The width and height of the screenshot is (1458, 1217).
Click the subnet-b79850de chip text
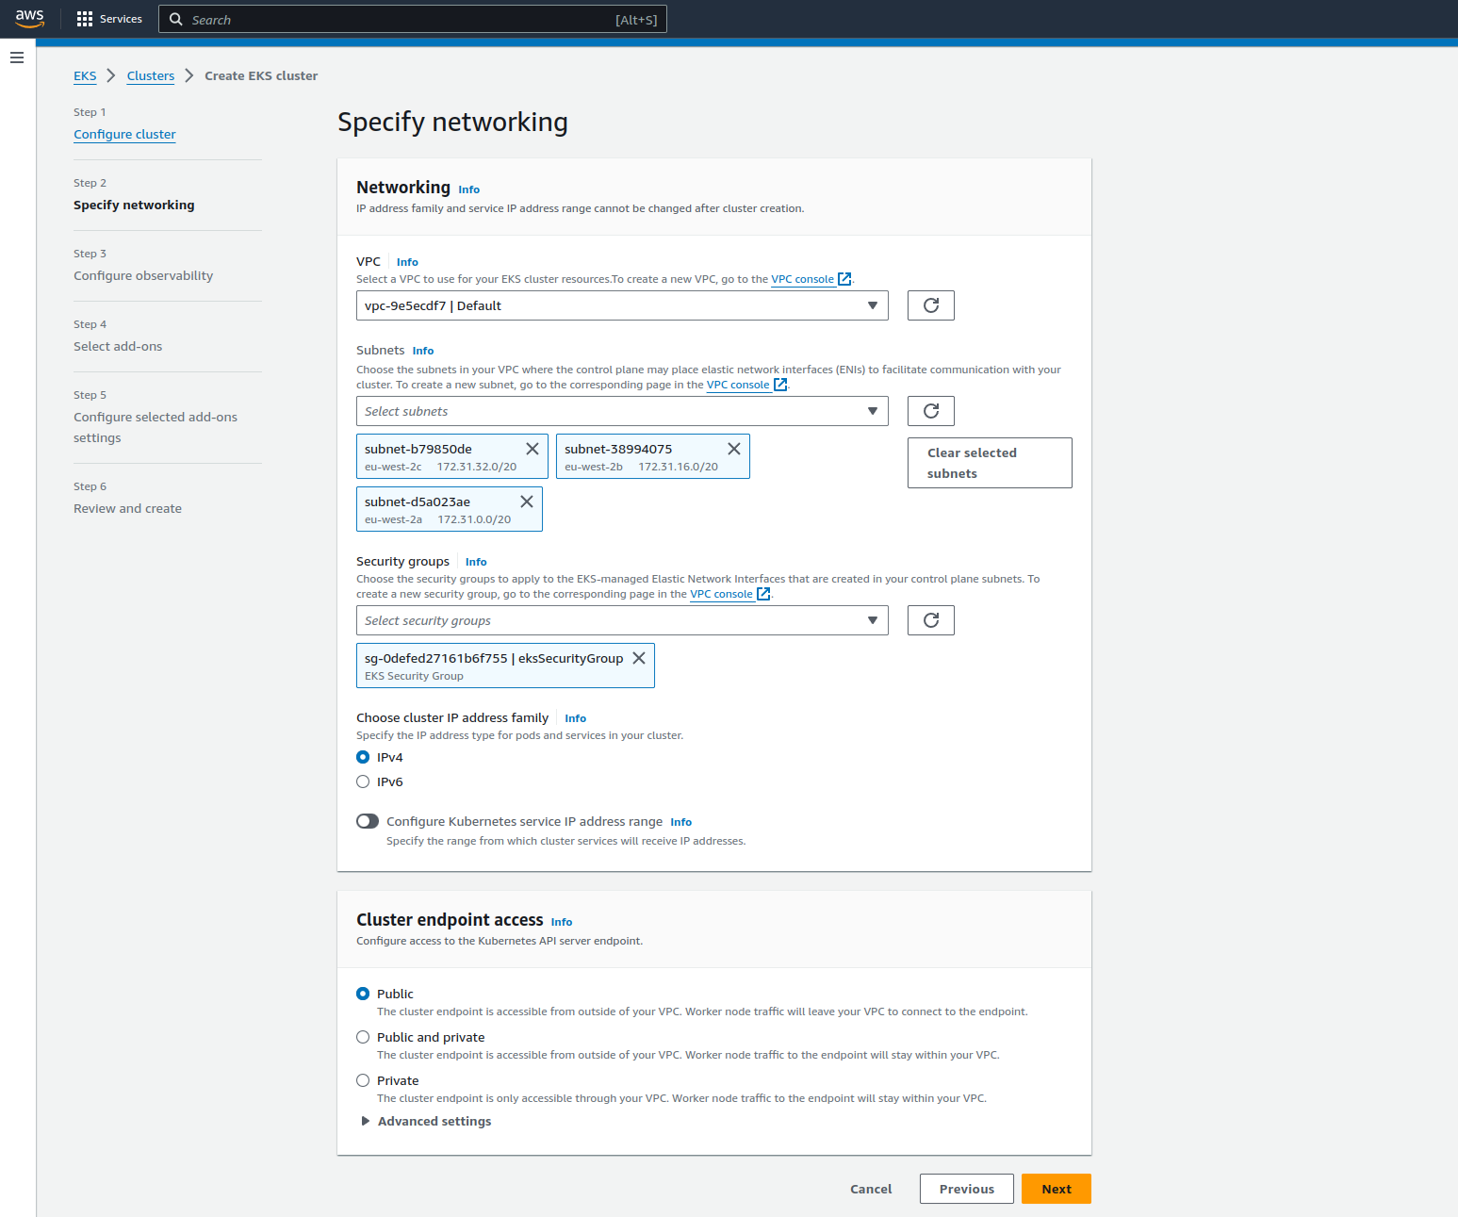(x=418, y=449)
